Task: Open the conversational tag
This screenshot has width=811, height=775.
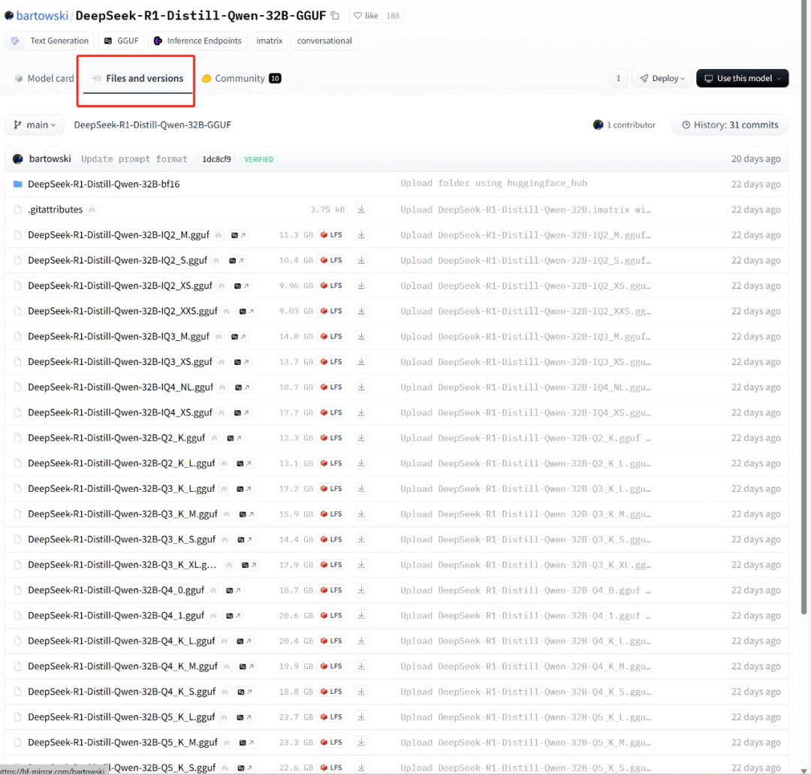Action: (324, 41)
